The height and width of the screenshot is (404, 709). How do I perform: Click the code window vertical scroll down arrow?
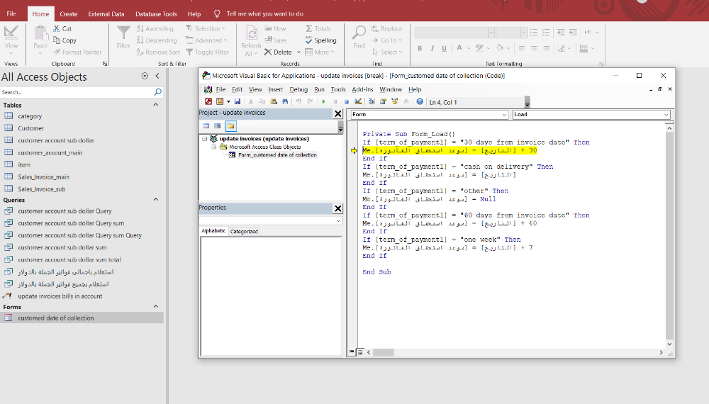coord(670,344)
